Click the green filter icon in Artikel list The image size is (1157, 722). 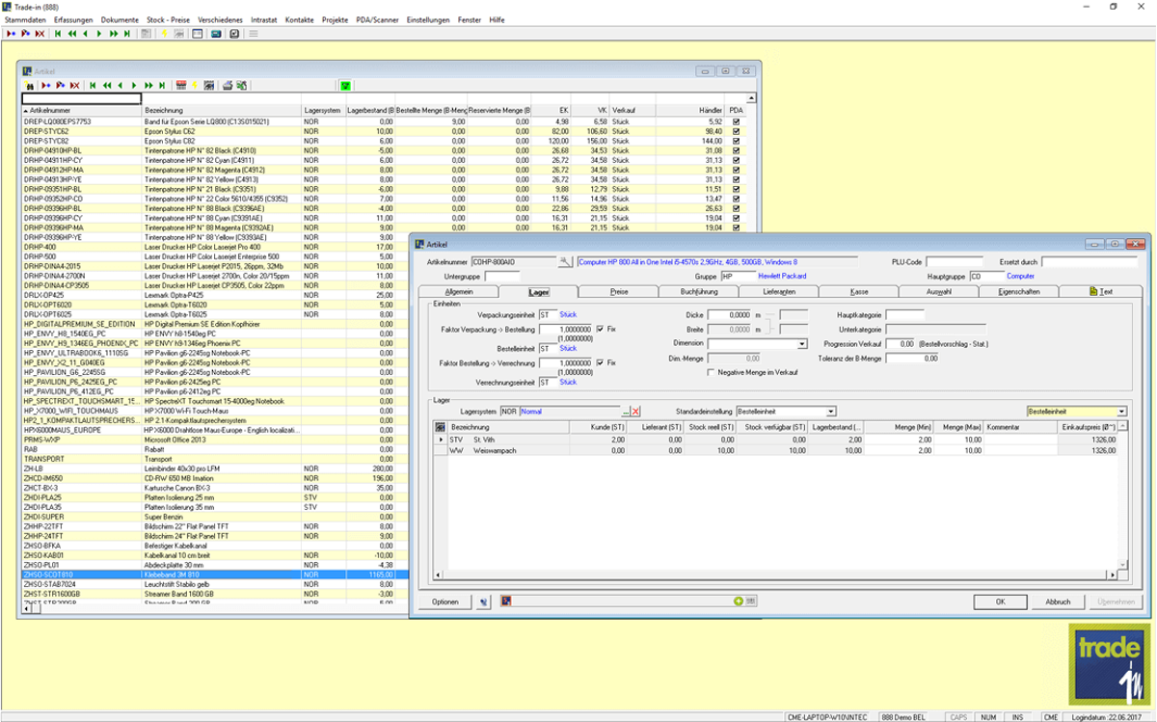(x=346, y=86)
